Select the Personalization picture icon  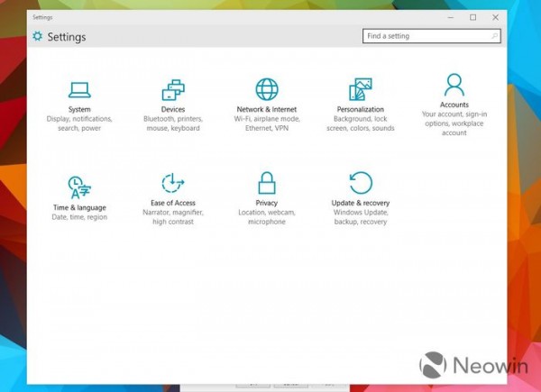point(361,89)
